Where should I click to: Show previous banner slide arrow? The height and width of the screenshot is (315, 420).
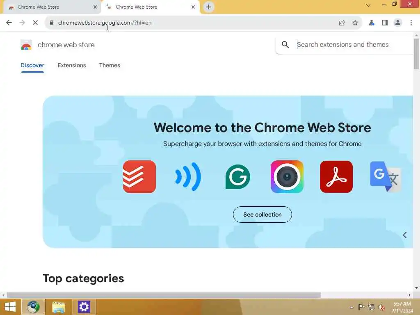[x=405, y=235]
